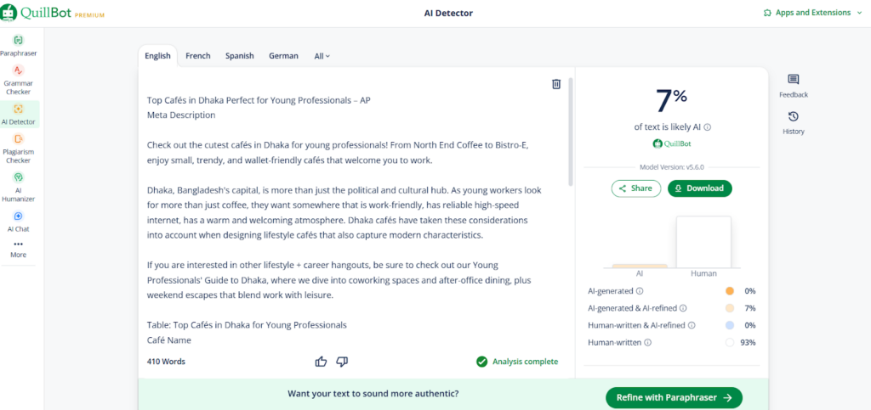Click the orange AI-generated color swatch

tap(729, 290)
